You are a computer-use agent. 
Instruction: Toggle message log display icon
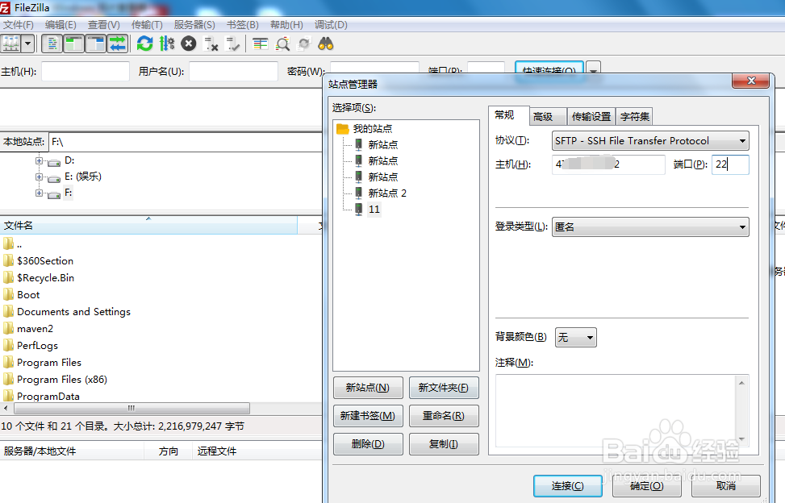tap(52, 44)
